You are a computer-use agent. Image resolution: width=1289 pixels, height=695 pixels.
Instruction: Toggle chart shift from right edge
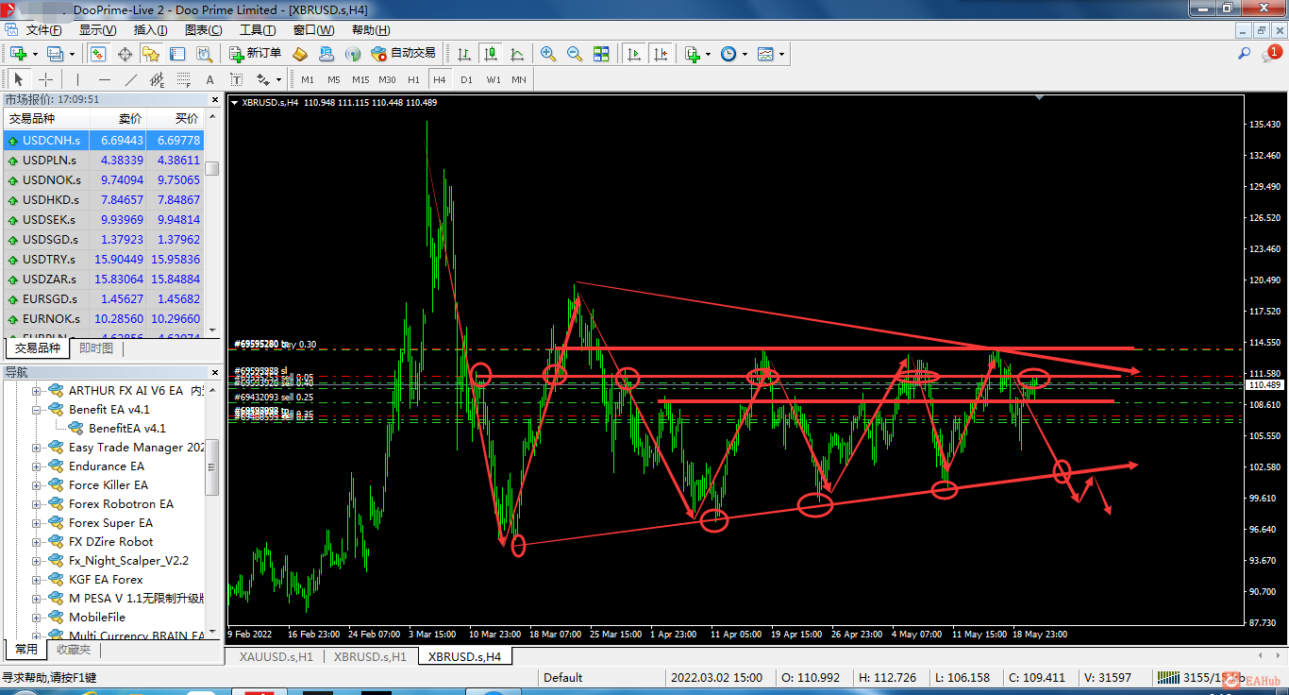pos(661,54)
